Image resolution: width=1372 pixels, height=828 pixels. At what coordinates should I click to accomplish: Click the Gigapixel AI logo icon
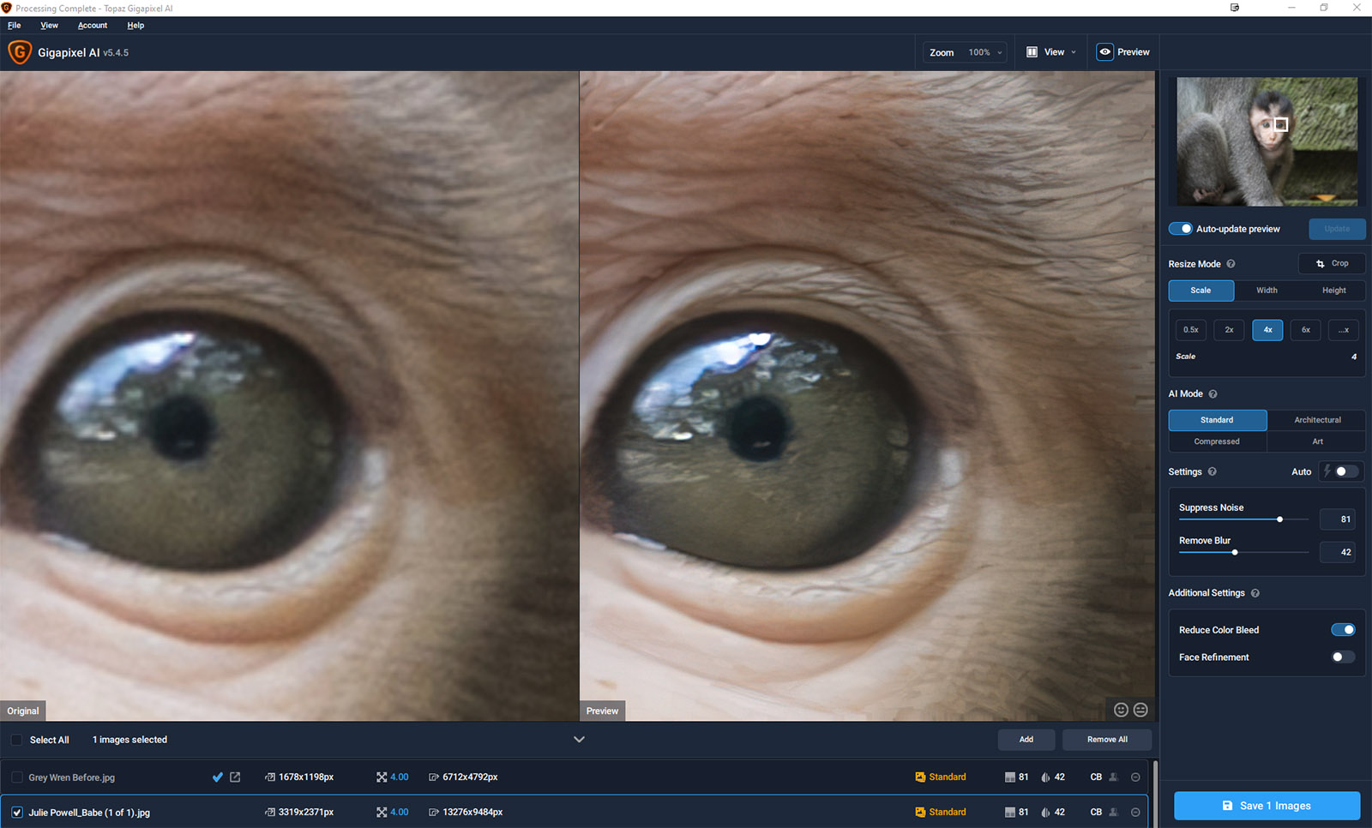point(19,52)
